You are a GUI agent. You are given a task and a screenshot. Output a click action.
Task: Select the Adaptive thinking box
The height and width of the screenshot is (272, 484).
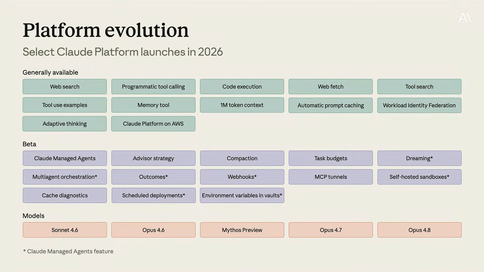[x=65, y=124]
